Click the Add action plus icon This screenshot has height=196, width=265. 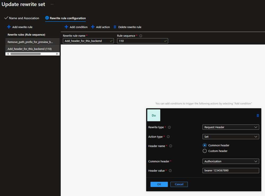(x=93, y=27)
